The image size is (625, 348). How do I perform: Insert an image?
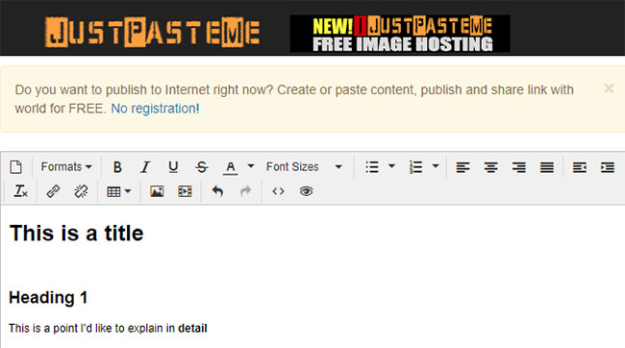(157, 191)
